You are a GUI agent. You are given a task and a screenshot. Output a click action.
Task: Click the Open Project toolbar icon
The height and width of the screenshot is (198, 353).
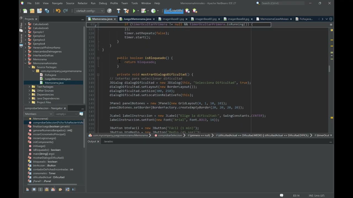39,11
